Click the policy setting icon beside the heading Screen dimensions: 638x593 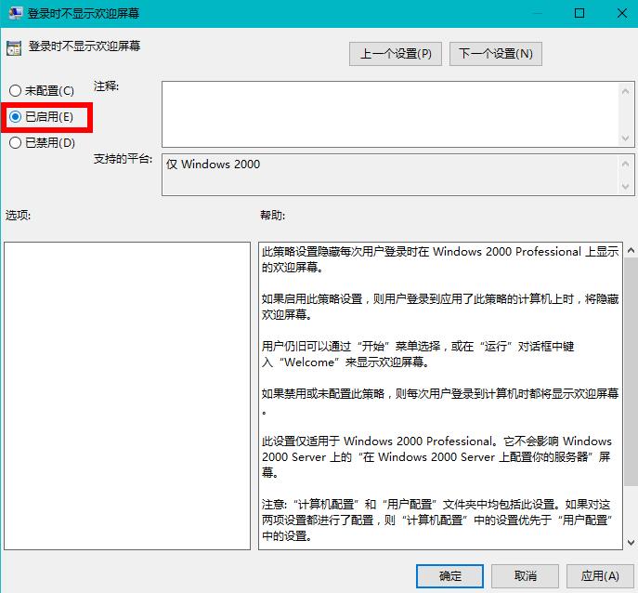click(13, 48)
